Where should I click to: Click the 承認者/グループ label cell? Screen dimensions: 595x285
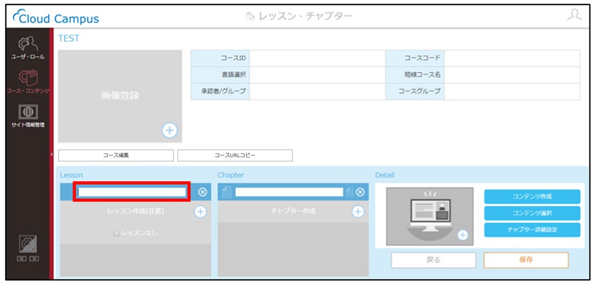[x=220, y=92]
